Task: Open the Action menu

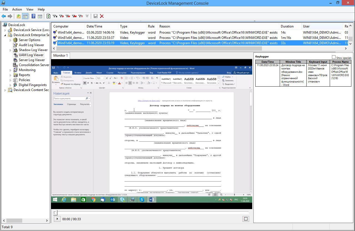Action: coord(17,9)
